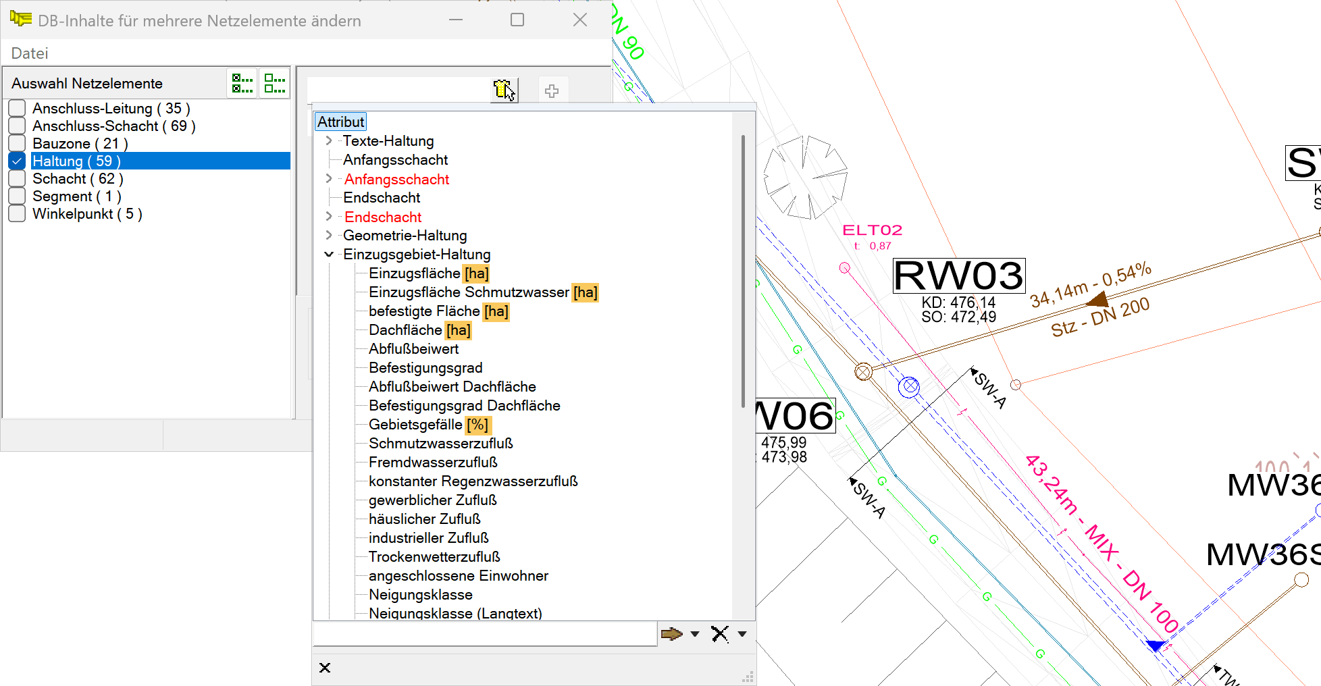Viewport: 1321px width, 686px height.
Task: Click the Attribut root node
Action: [341, 122]
